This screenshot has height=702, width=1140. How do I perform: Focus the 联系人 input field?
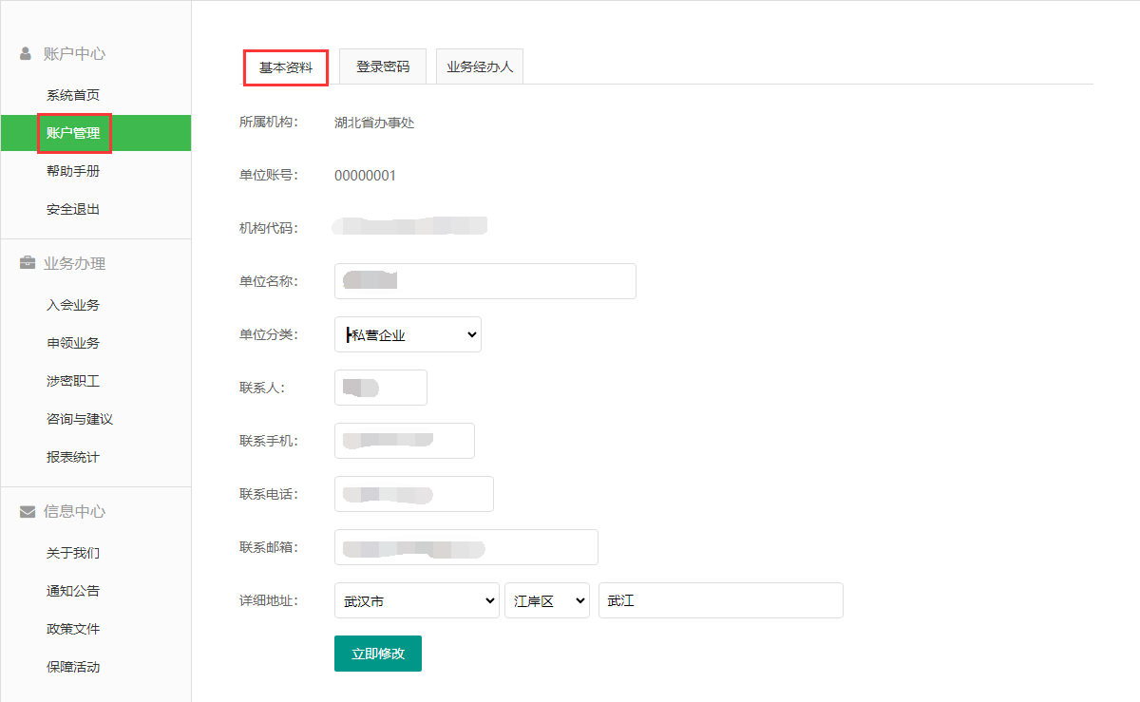[381, 388]
